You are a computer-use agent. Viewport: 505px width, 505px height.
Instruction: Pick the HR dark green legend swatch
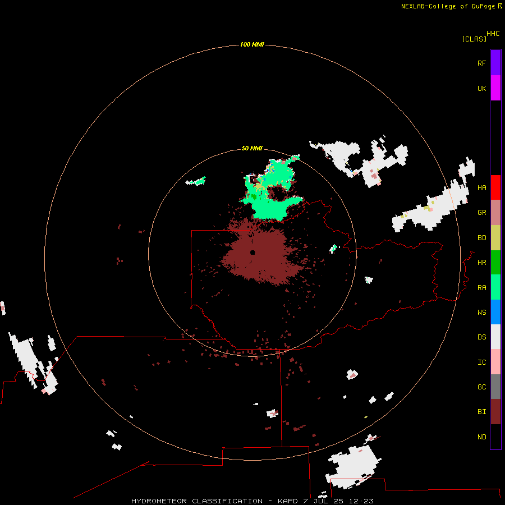tap(495, 263)
